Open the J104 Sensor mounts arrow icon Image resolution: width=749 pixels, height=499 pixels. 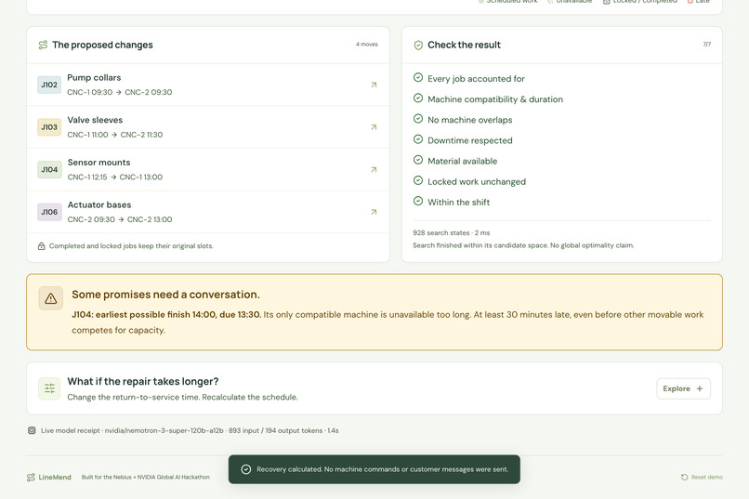[x=374, y=169]
